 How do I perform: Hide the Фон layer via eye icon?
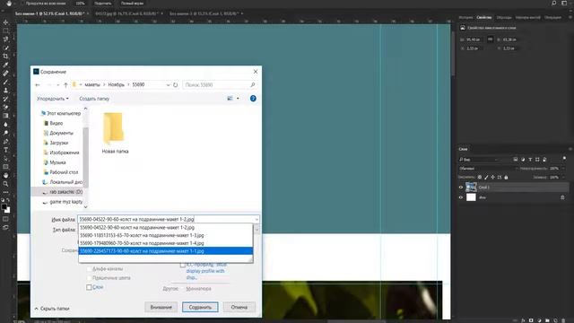[461, 197]
